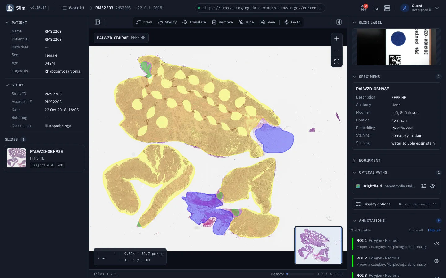This screenshot has width=446, height=278.
Task: Toggle visibility of ROI 2 annotation
Action: click(x=437, y=261)
